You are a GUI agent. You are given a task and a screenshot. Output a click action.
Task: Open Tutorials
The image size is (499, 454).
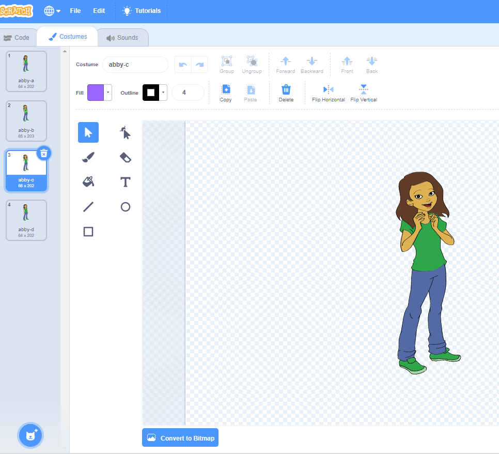click(142, 11)
